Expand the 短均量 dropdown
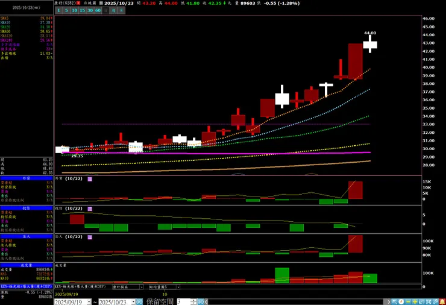The width and height of the screenshot is (446, 305). pyautogui.click(x=178, y=287)
